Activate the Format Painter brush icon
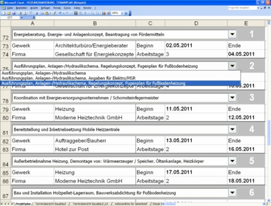Viewport: 271px width, 206px height. [x=54, y=13]
